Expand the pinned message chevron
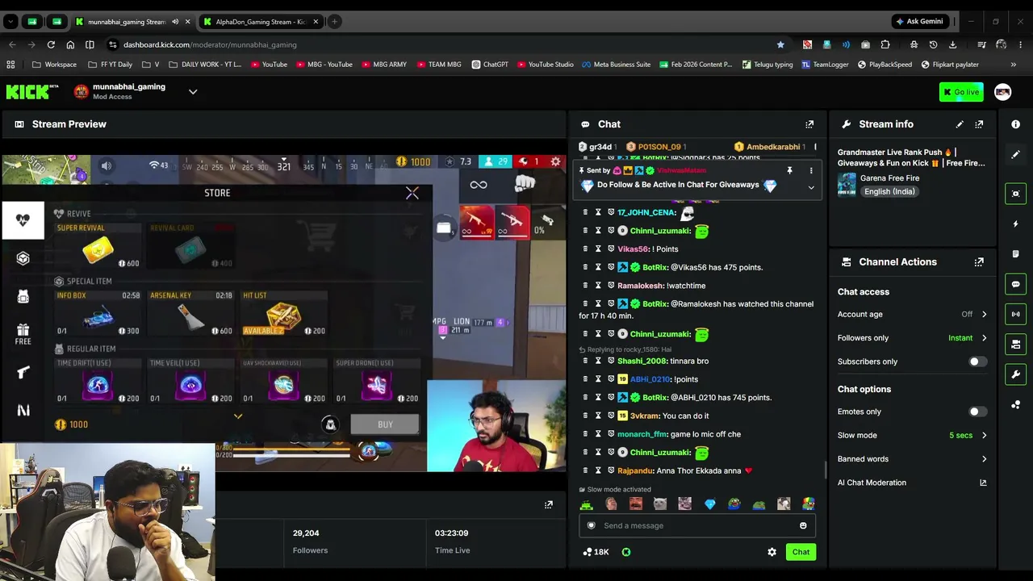 [x=811, y=187]
